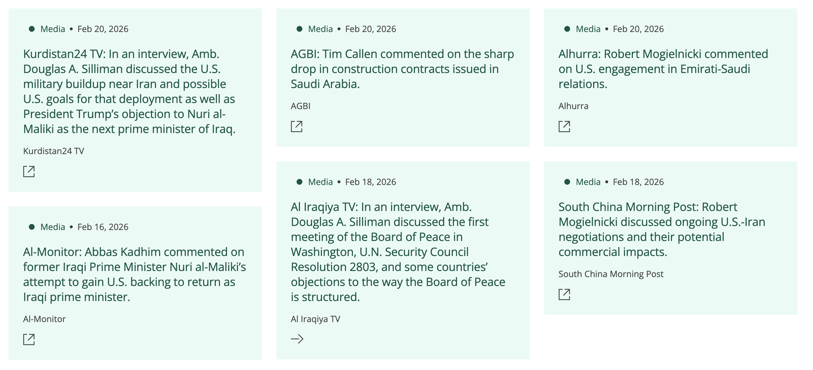The image size is (813, 370).
Task: Click Media tag on Al Iraqiya TV card
Action: pos(320,182)
